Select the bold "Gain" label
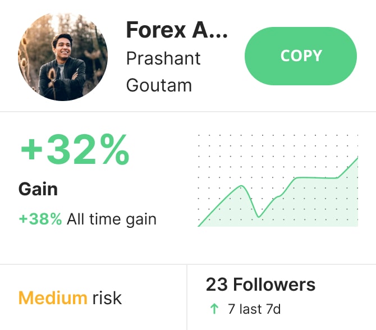This screenshot has width=376, height=330. 38,189
